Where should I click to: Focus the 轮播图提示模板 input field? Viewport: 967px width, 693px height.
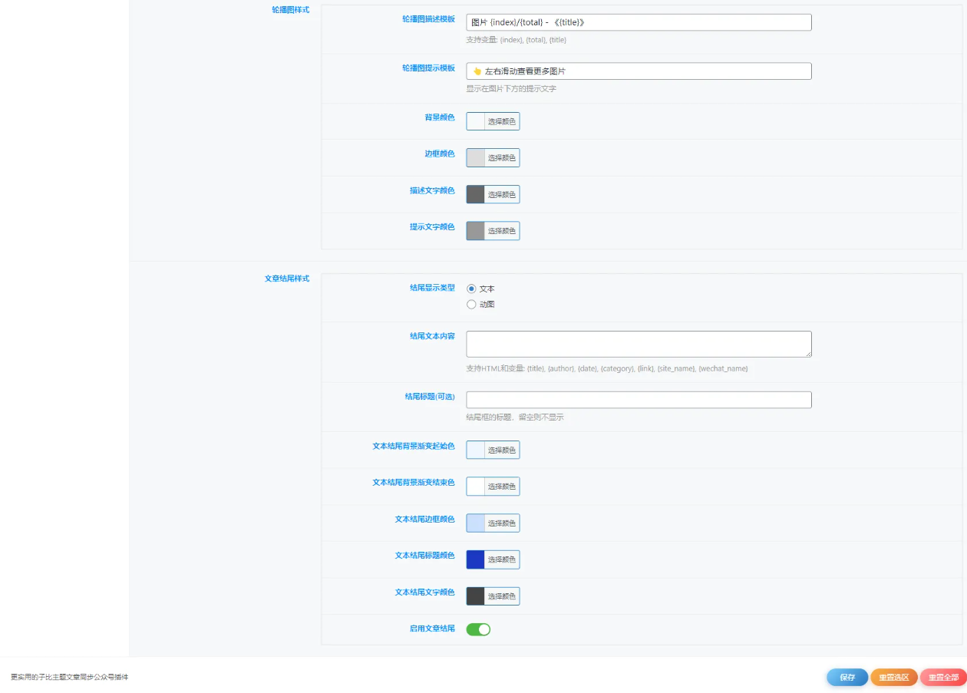[639, 71]
